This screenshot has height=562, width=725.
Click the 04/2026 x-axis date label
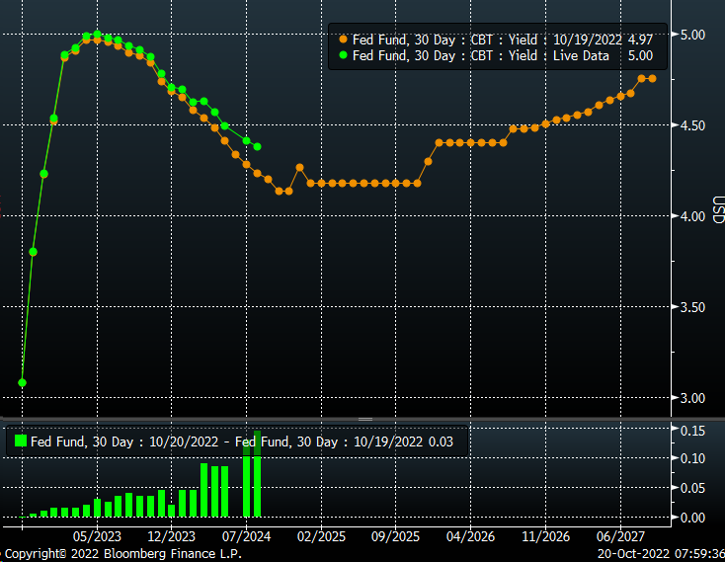pyautogui.click(x=471, y=536)
